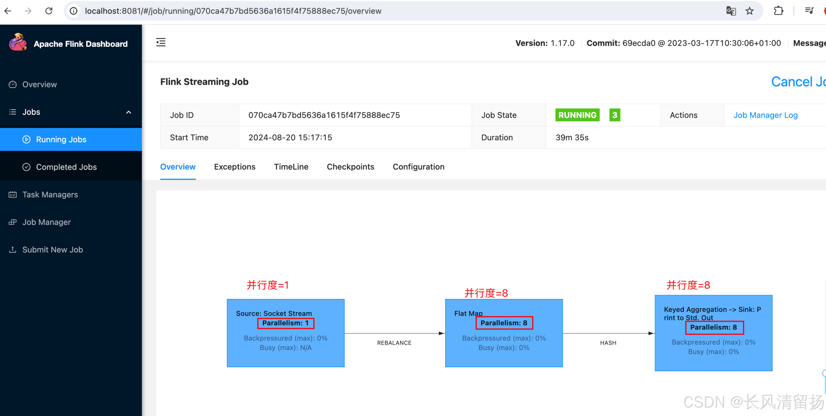Open the media control icon in toolbar
Viewport: 826px width, 416px height.
(x=809, y=11)
